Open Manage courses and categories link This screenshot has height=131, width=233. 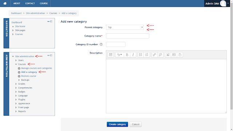(x=36, y=68)
